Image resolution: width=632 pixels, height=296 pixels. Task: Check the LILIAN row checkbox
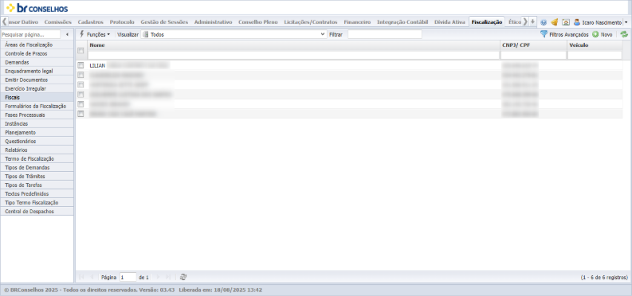80,65
